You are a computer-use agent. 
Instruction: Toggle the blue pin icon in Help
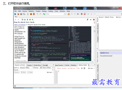click(88, 19)
